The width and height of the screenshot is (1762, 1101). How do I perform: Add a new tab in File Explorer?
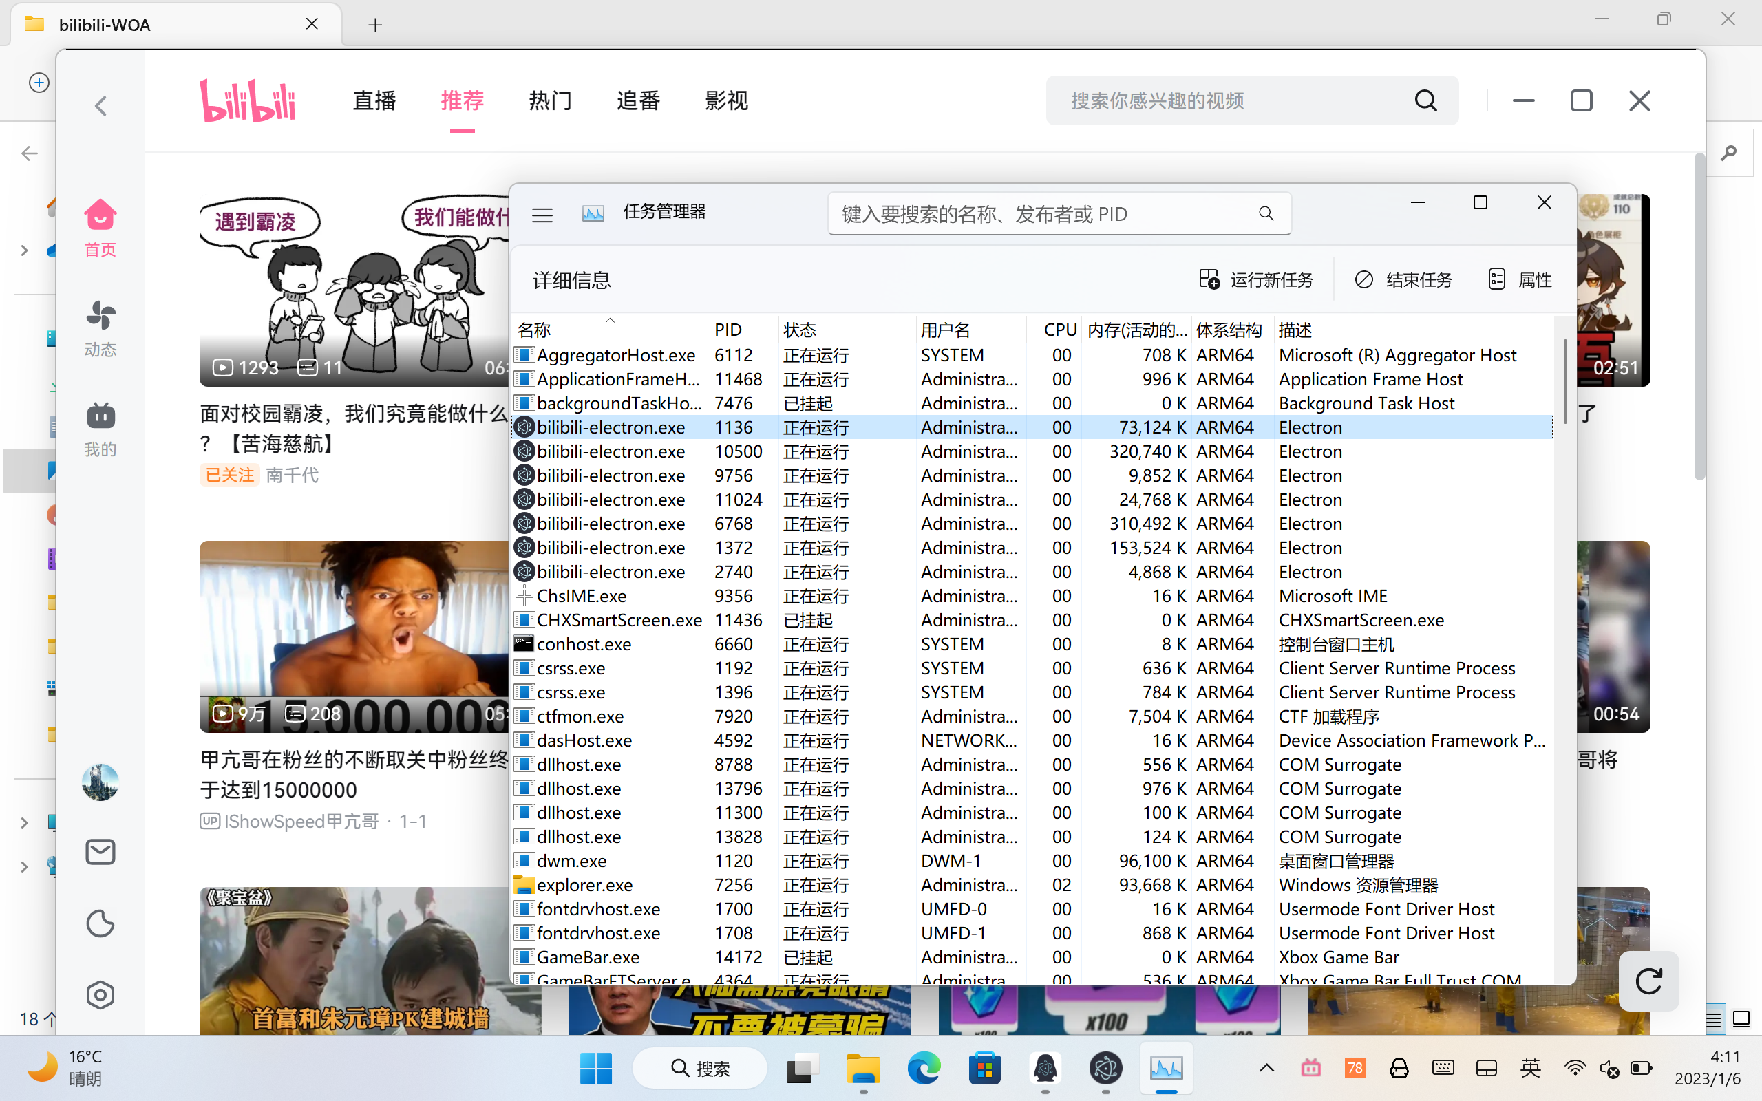pos(375,25)
